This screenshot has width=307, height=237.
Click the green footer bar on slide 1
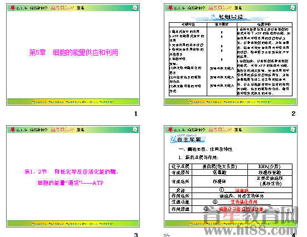point(73,102)
